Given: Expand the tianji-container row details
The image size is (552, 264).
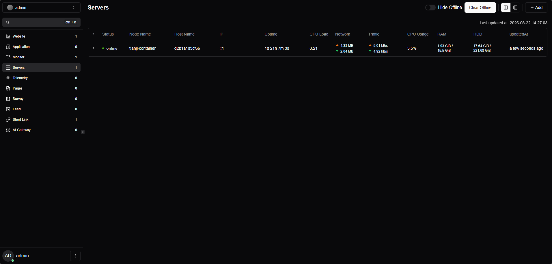Looking at the screenshot, I should 93,48.
